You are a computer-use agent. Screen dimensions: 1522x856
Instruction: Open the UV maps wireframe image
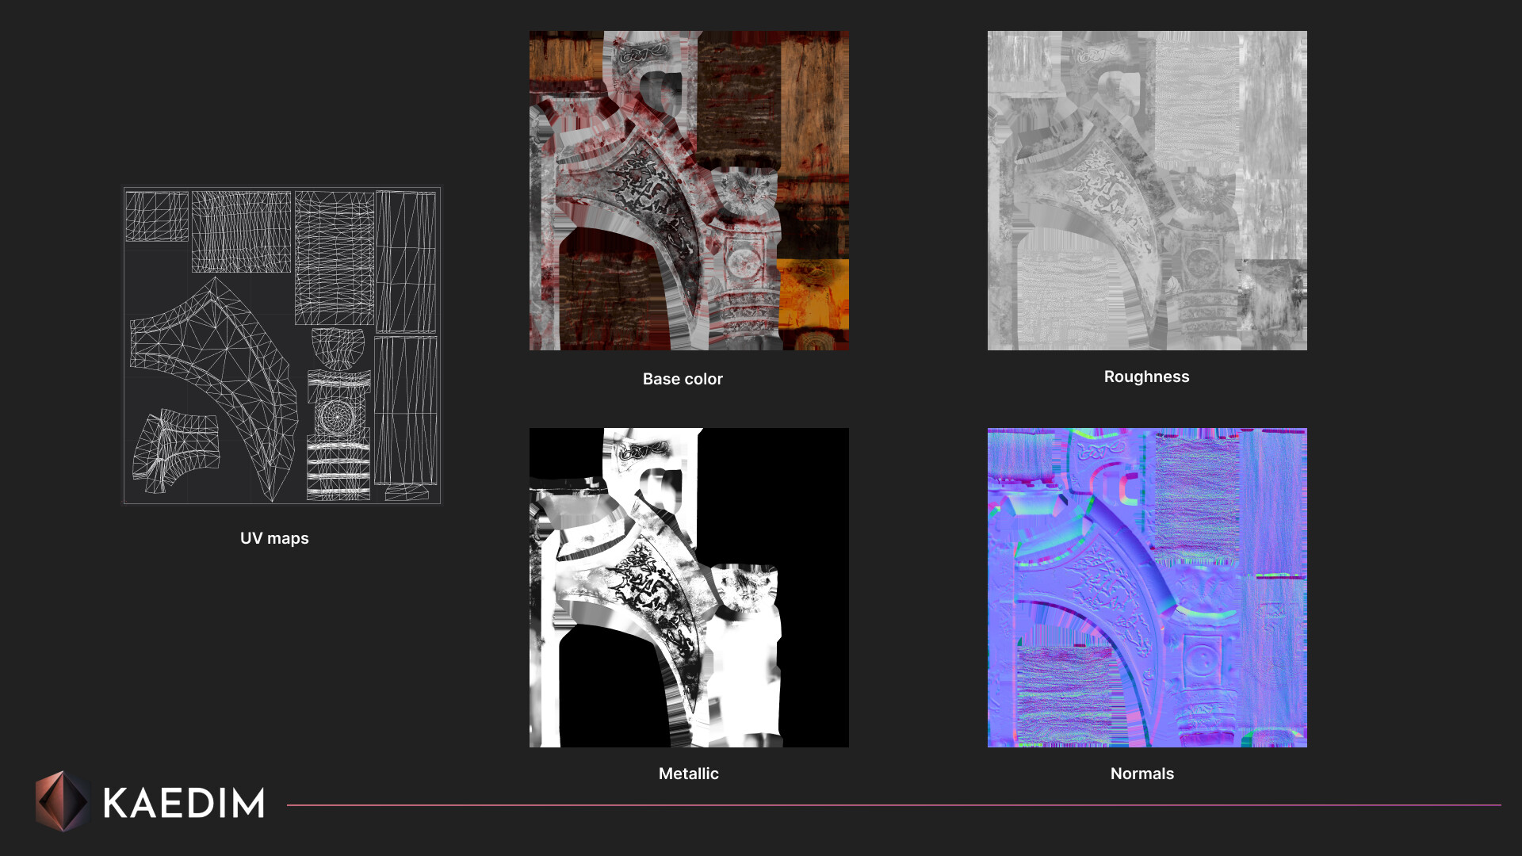(281, 346)
